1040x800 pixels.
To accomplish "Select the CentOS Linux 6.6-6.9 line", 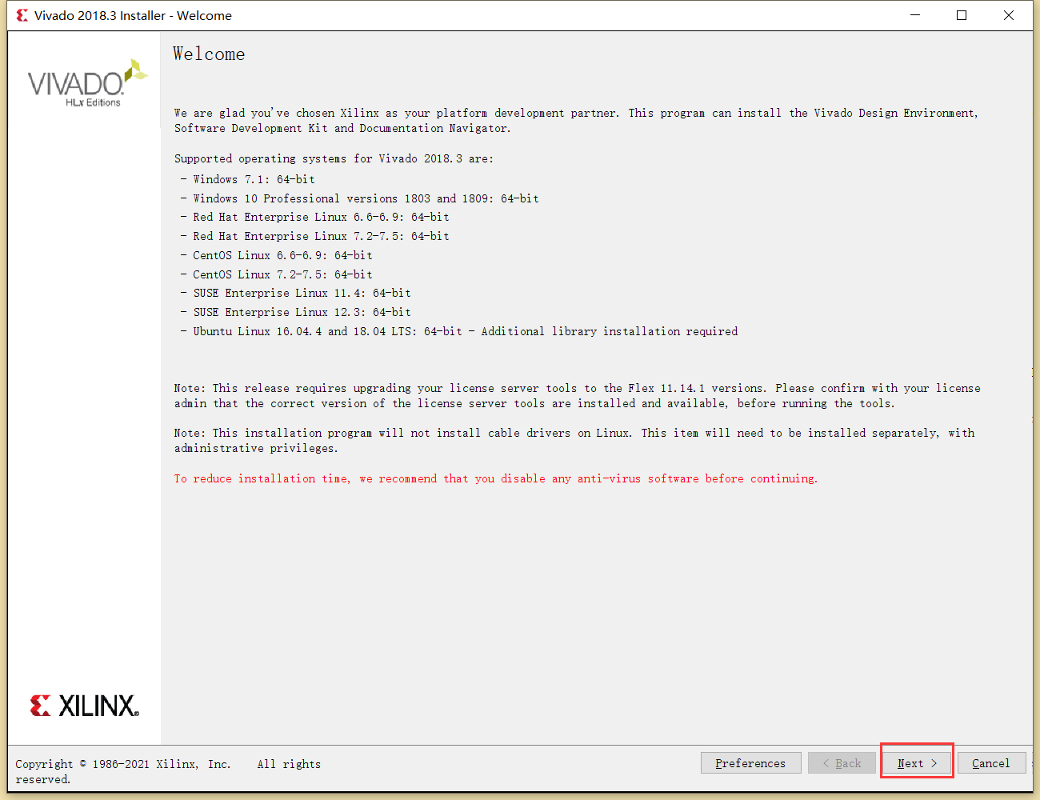I will 277,255.
